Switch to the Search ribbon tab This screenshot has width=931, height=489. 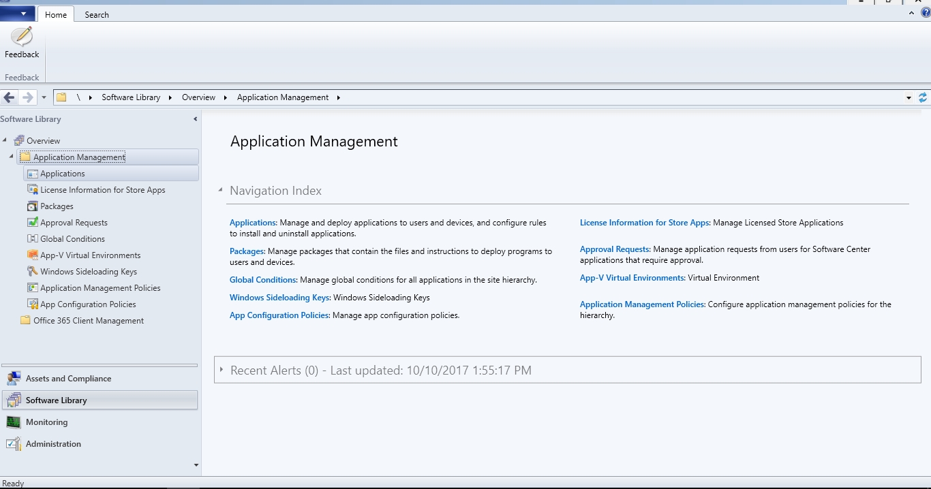point(96,14)
